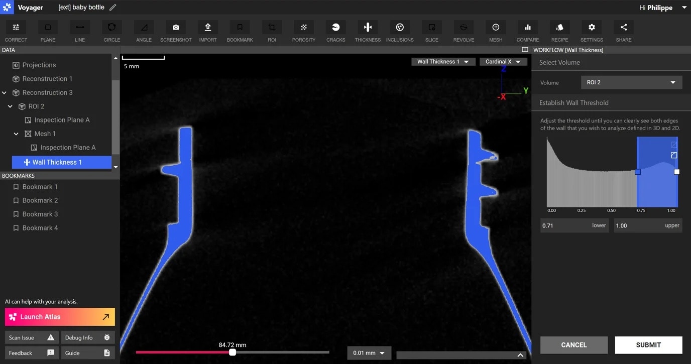691x364 pixels.
Task: Open the Compare tool
Action: tap(528, 31)
